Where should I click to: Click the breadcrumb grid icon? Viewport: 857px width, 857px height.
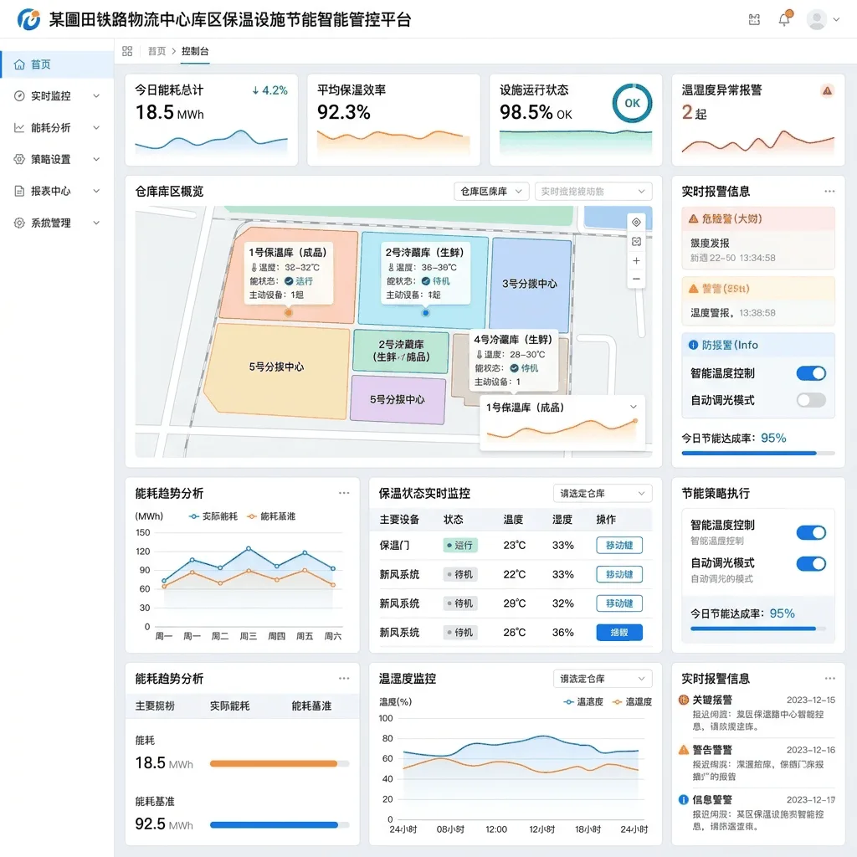(x=127, y=51)
